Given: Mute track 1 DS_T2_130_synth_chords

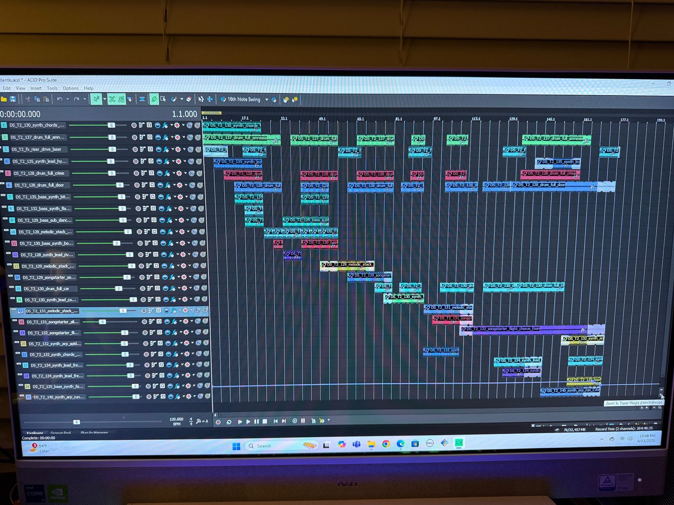Looking at the screenshot, I should click(x=189, y=125).
